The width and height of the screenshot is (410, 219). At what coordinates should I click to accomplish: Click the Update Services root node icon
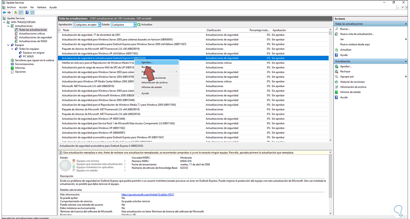click(x=4, y=18)
